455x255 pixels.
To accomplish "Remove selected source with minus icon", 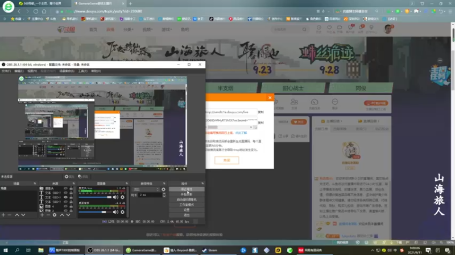I will coord(48,215).
